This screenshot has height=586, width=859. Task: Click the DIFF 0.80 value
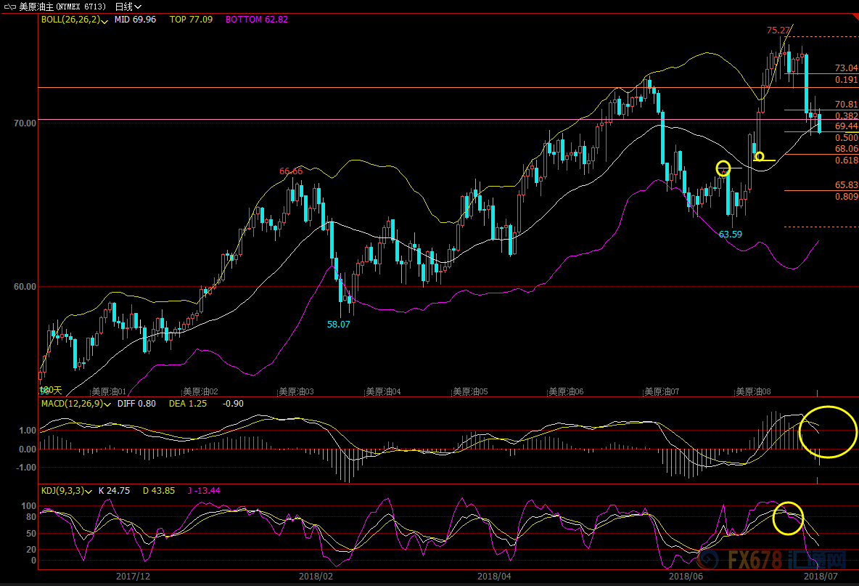click(136, 404)
